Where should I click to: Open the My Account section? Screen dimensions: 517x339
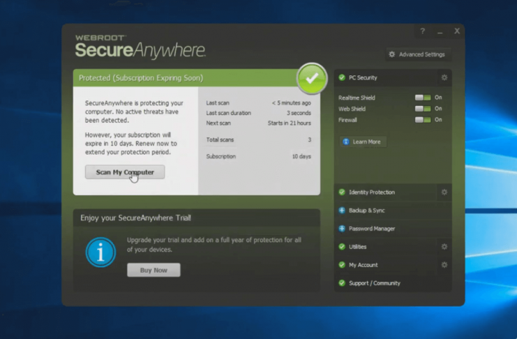click(386, 265)
